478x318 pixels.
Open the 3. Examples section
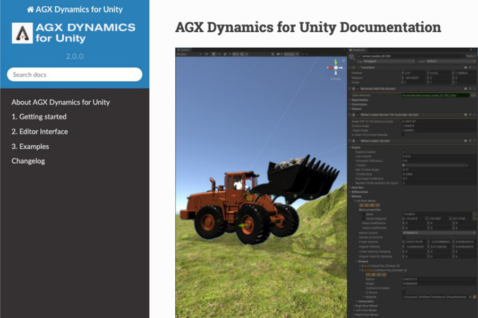(30, 146)
